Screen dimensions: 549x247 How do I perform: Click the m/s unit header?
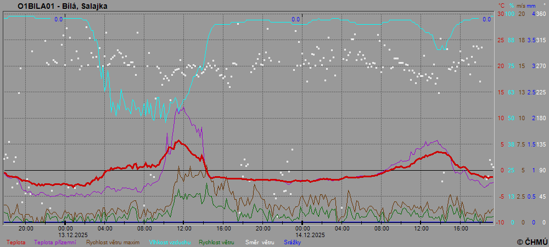522,5
